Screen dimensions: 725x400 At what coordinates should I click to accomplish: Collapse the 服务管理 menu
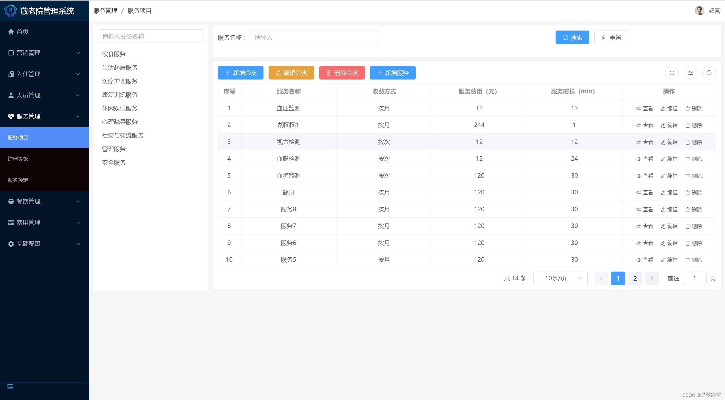[44, 117]
